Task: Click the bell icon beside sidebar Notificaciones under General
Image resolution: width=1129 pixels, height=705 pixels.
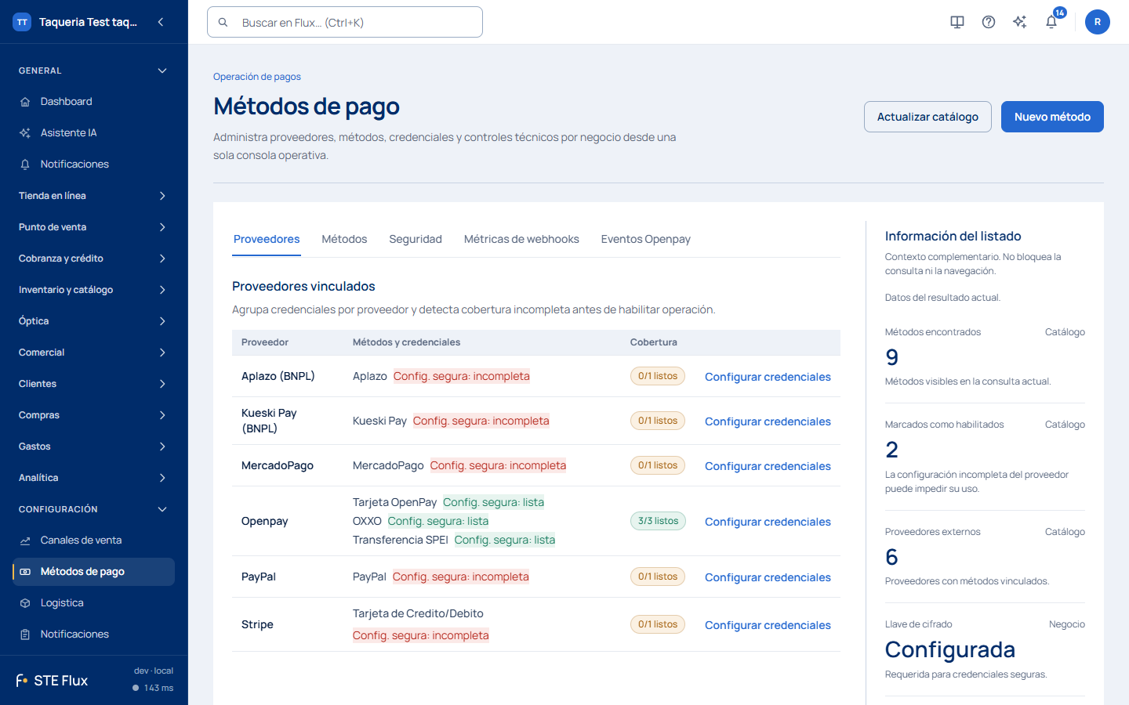Action: (x=25, y=164)
